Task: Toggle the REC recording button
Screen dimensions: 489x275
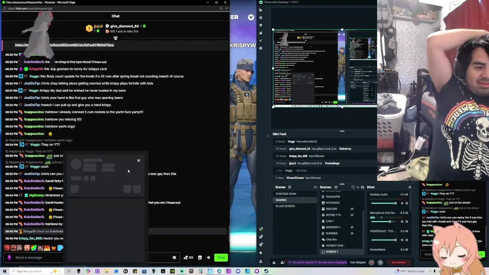Action: (371, 262)
